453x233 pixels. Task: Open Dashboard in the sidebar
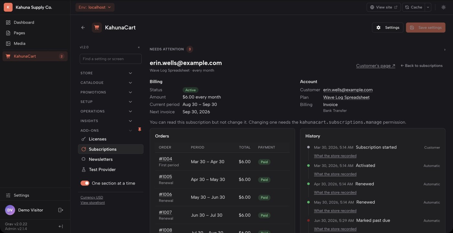point(35,22)
